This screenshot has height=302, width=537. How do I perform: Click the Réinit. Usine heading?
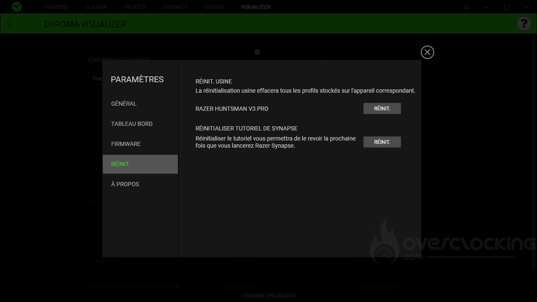(214, 81)
